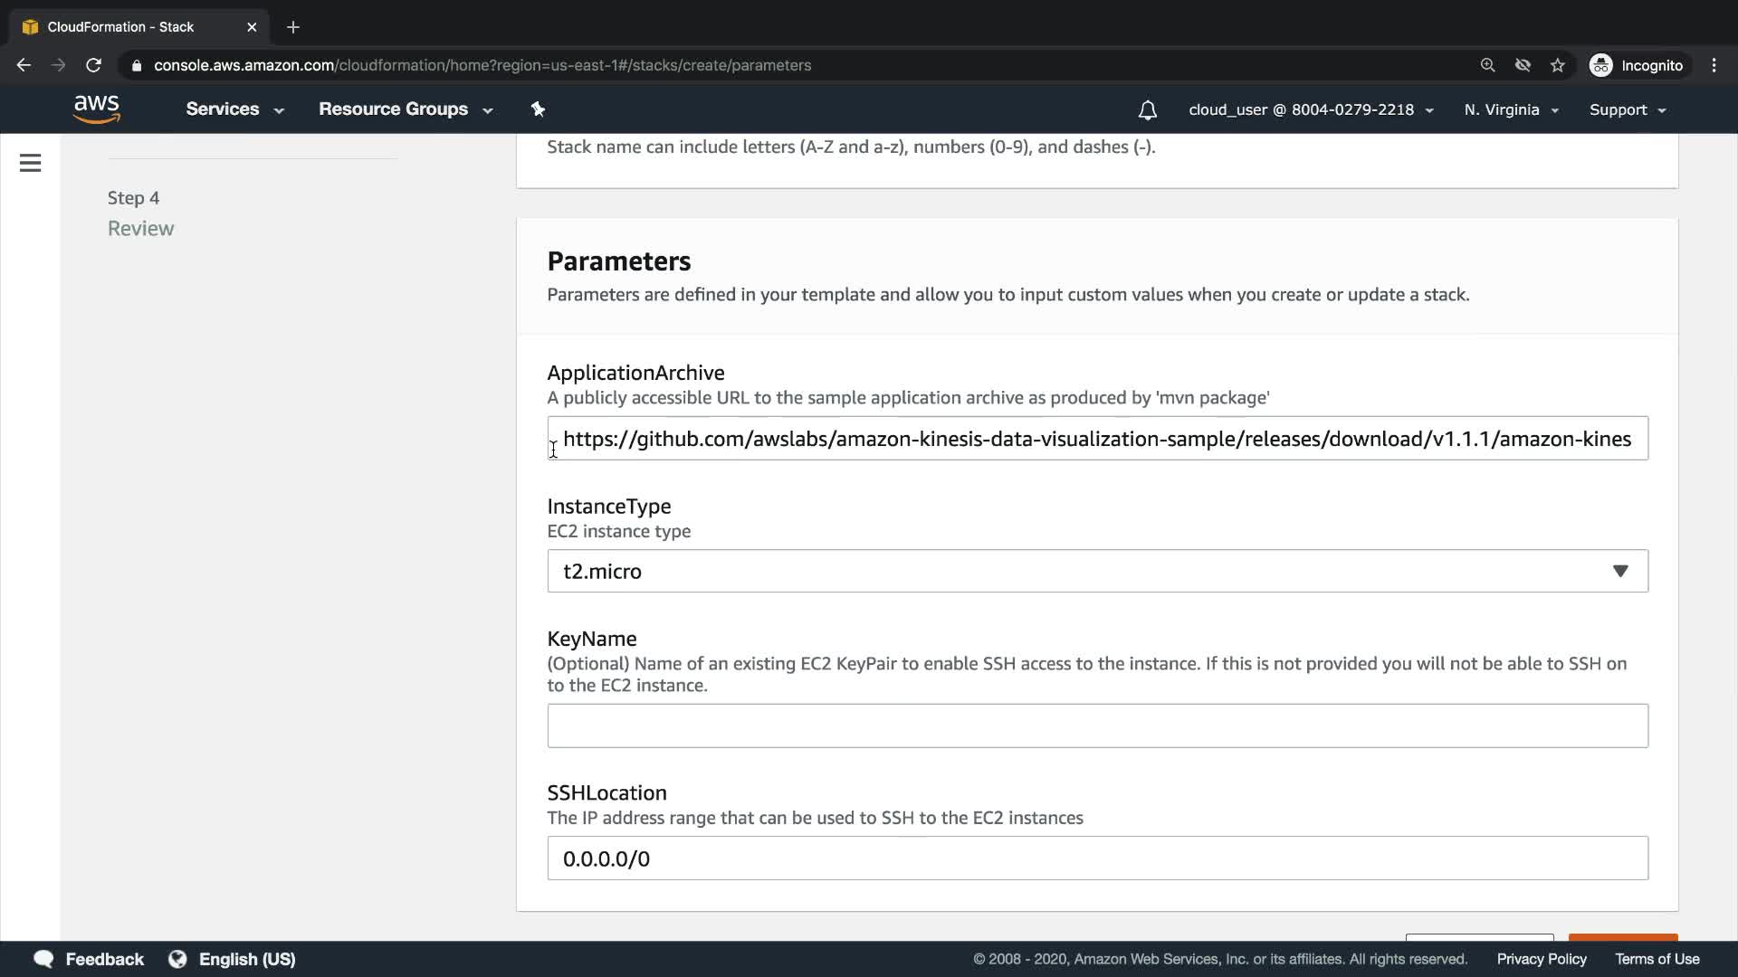Open the Support menu
The height and width of the screenshot is (977, 1738).
coord(1627,109)
